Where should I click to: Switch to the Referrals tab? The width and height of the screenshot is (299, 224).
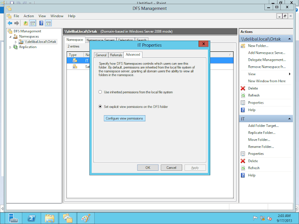click(x=116, y=55)
